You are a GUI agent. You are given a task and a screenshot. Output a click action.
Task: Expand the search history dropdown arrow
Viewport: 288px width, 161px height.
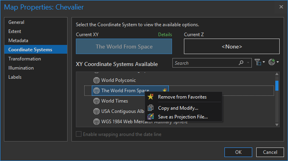coord(249,63)
